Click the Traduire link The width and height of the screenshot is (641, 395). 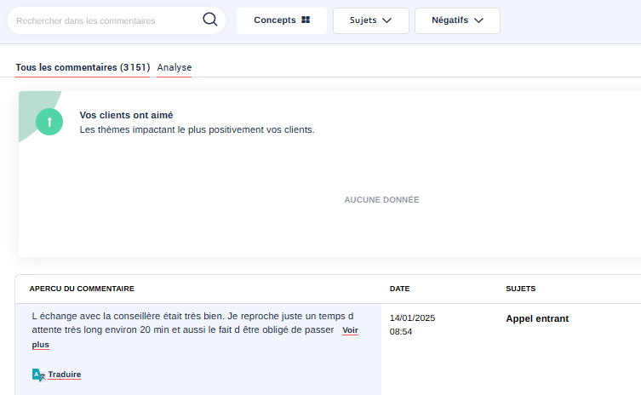[x=64, y=375]
